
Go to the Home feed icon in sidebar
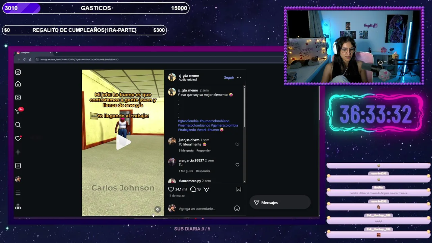(x=18, y=84)
